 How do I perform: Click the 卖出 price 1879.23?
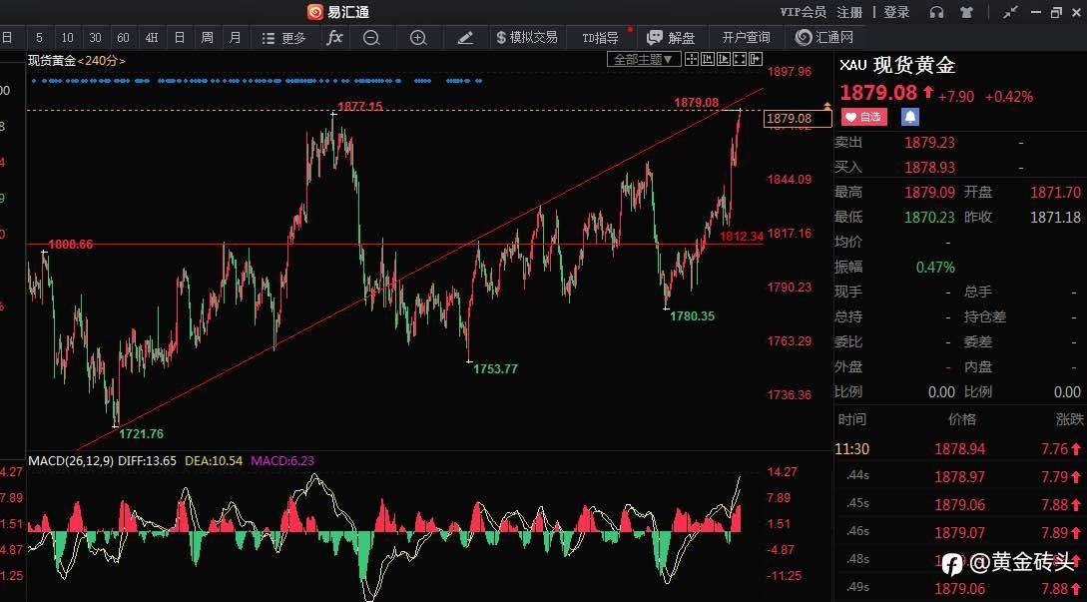(x=929, y=143)
